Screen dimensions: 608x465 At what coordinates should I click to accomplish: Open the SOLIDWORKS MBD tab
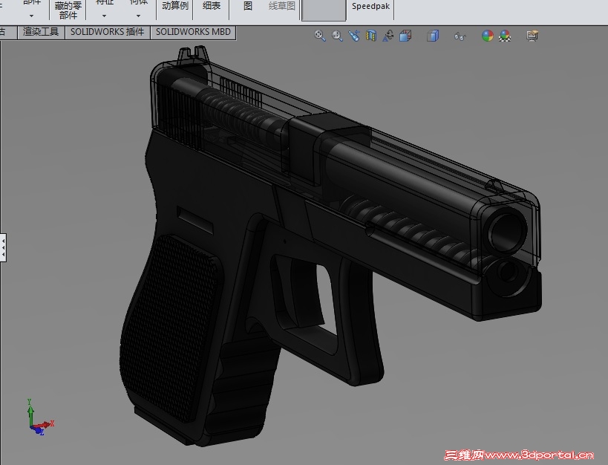[x=193, y=32]
